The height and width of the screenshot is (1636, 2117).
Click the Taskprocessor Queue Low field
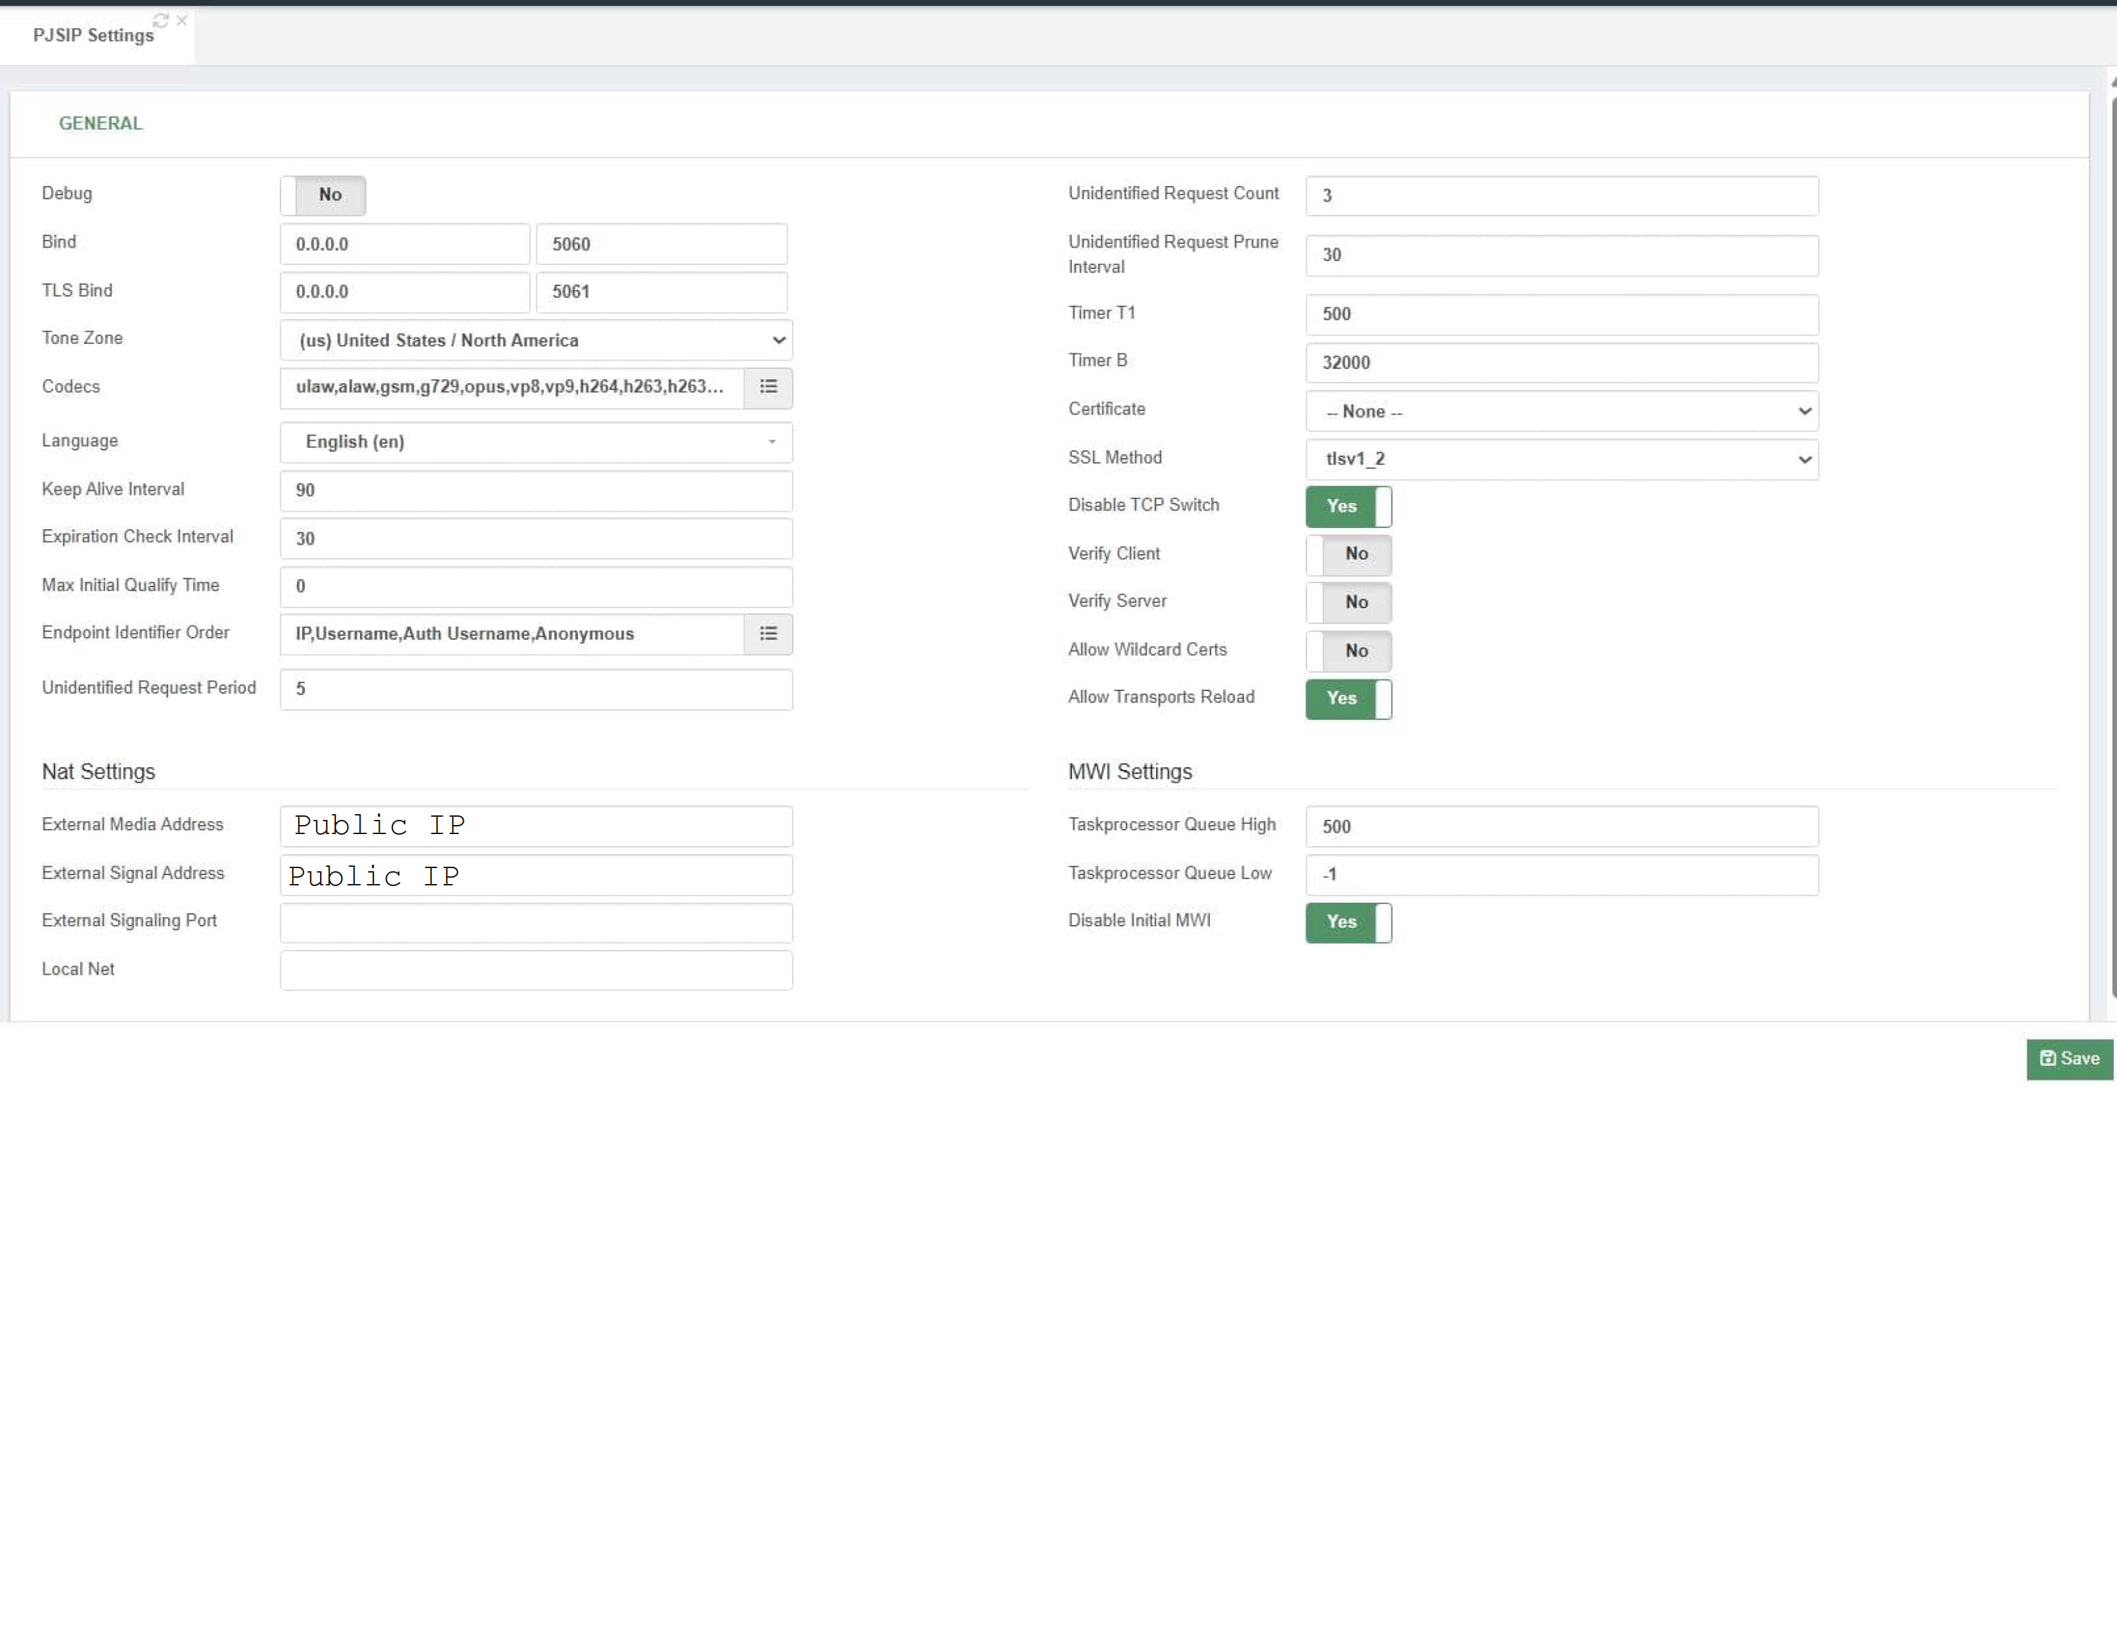1561,875
